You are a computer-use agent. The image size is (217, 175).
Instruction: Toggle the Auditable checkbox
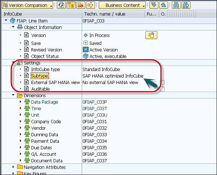click(162, 89)
